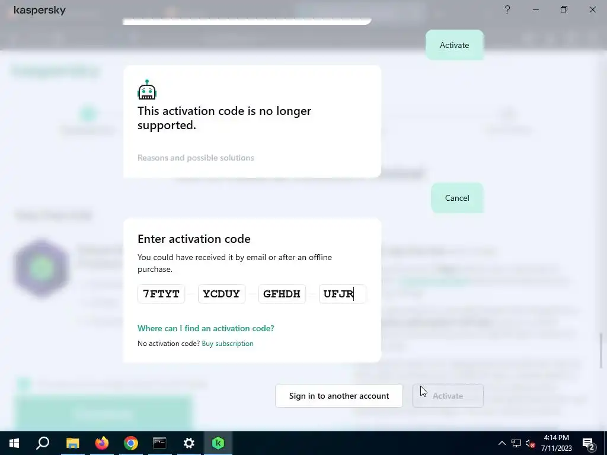The width and height of the screenshot is (607, 455).
Task: Open the Windows Start menu
Action: (x=14, y=443)
